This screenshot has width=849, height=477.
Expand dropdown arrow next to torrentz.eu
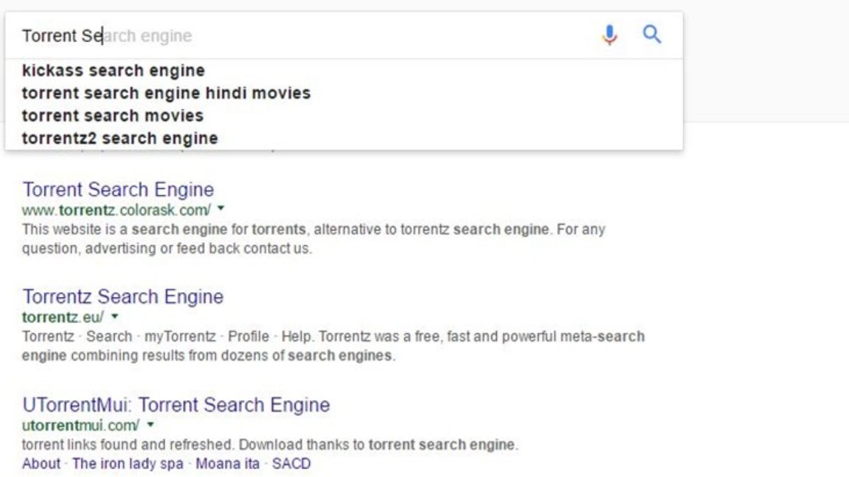pos(114,316)
